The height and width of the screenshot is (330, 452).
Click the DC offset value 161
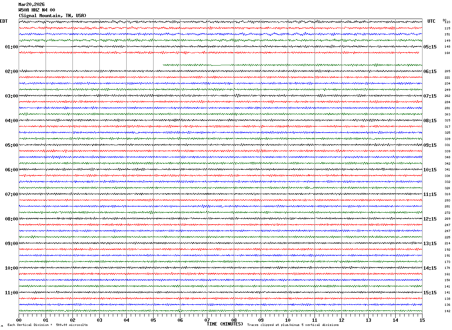pyautogui.click(x=447, y=274)
